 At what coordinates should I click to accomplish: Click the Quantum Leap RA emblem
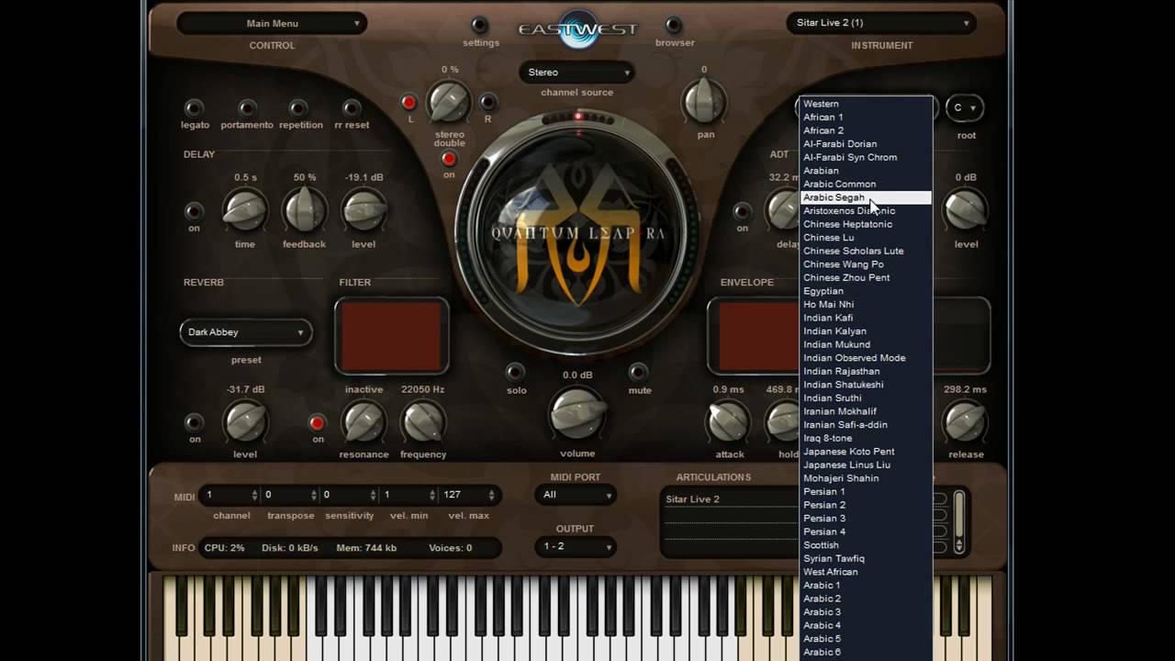point(578,232)
